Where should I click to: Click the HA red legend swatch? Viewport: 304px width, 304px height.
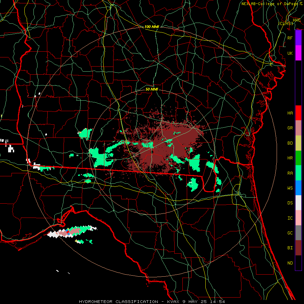click(298, 113)
